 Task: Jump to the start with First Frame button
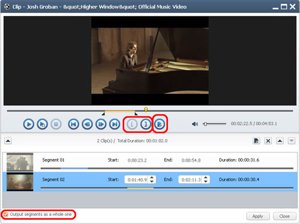73,124
